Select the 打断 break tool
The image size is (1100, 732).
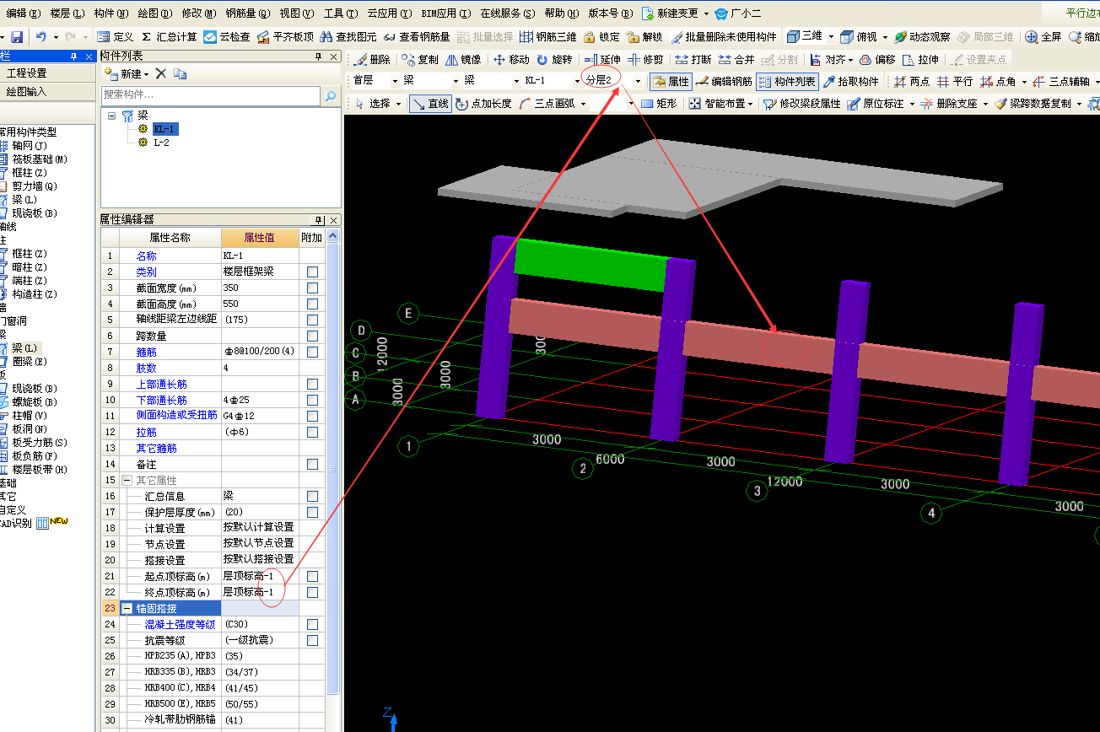tap(693, 60)
